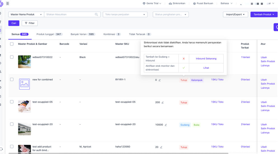The image size is (278, 154).
Task: Collapse the sidebar with the hamburger icon
Action: click(8, 3)
